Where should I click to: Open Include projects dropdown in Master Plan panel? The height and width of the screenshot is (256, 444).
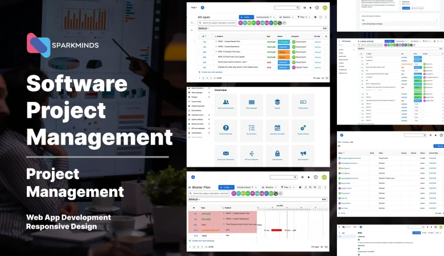pos(247,187)
